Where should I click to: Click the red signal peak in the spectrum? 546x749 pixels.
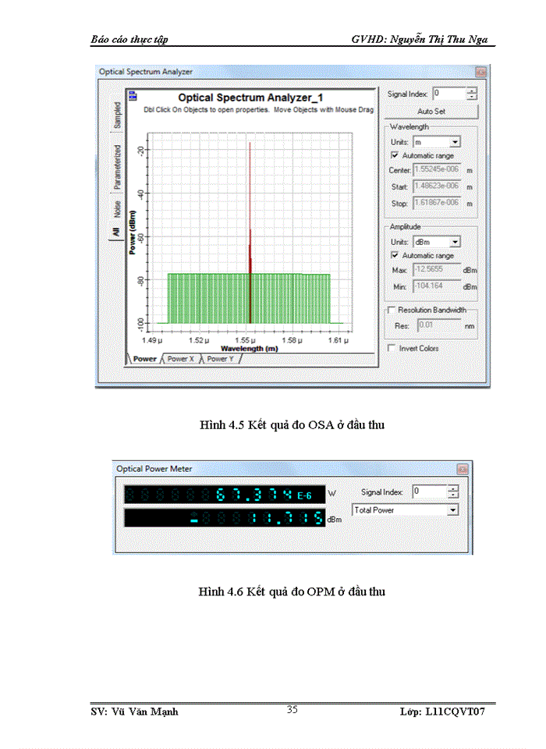250,234
